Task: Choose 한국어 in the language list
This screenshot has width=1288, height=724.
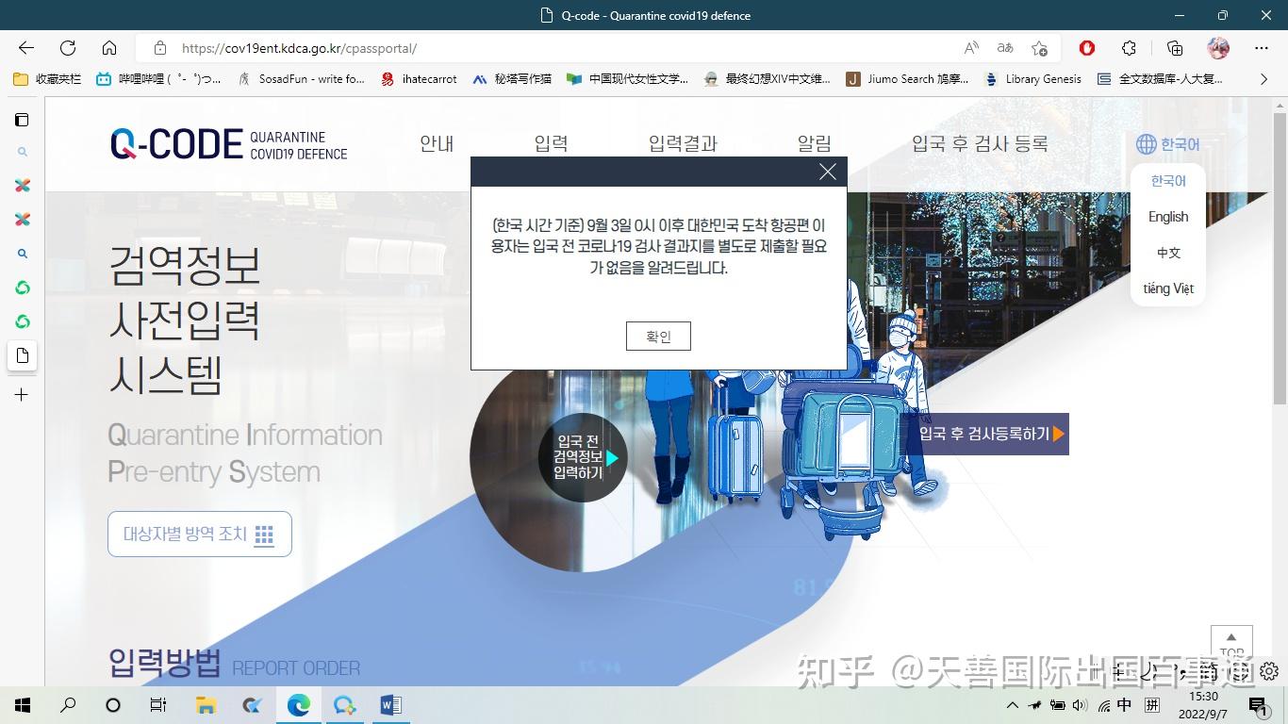Action: tap(1168, 181)
